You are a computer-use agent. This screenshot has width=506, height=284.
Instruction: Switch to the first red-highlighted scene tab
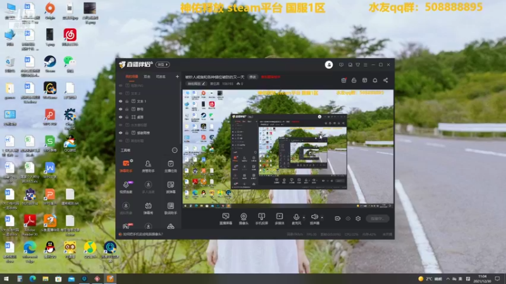(132, 76)
